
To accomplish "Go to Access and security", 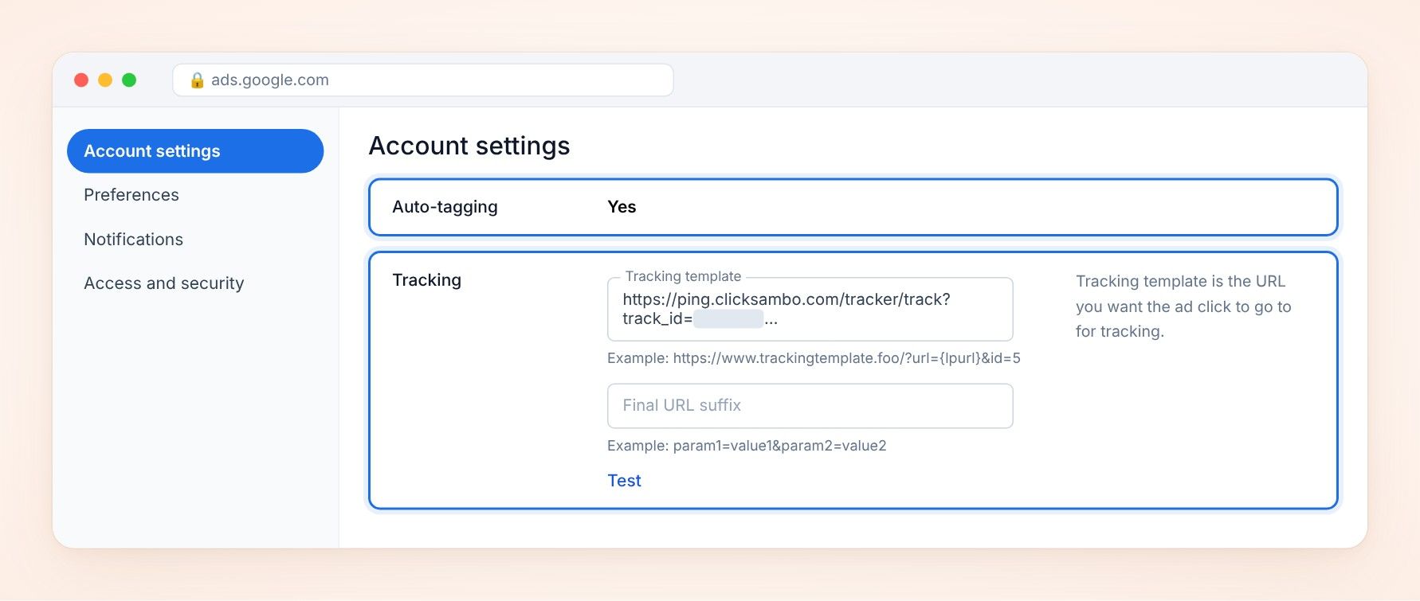I will click(x=164, y=283).
